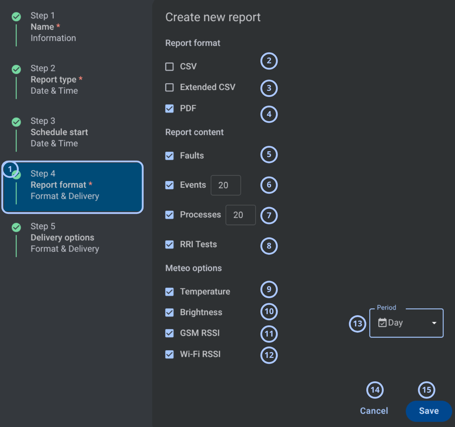
Task: Click the green checkmark icon for Step 3
Action: (x=16, y=122)
